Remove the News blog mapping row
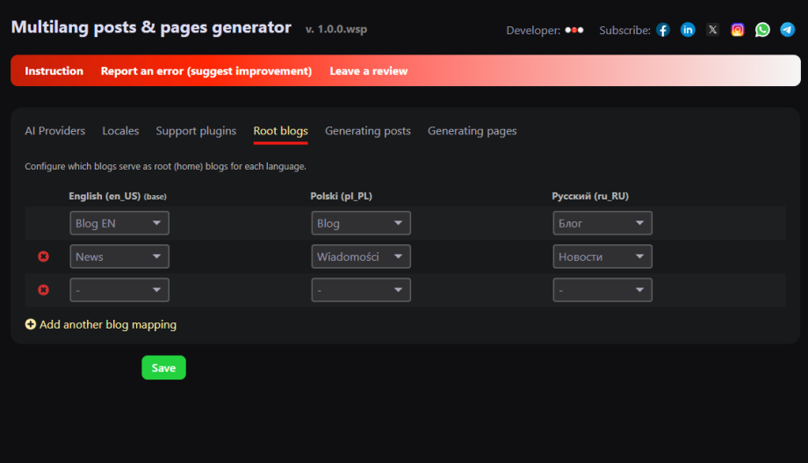The image size is (808, 463). [x=43, y=257]
